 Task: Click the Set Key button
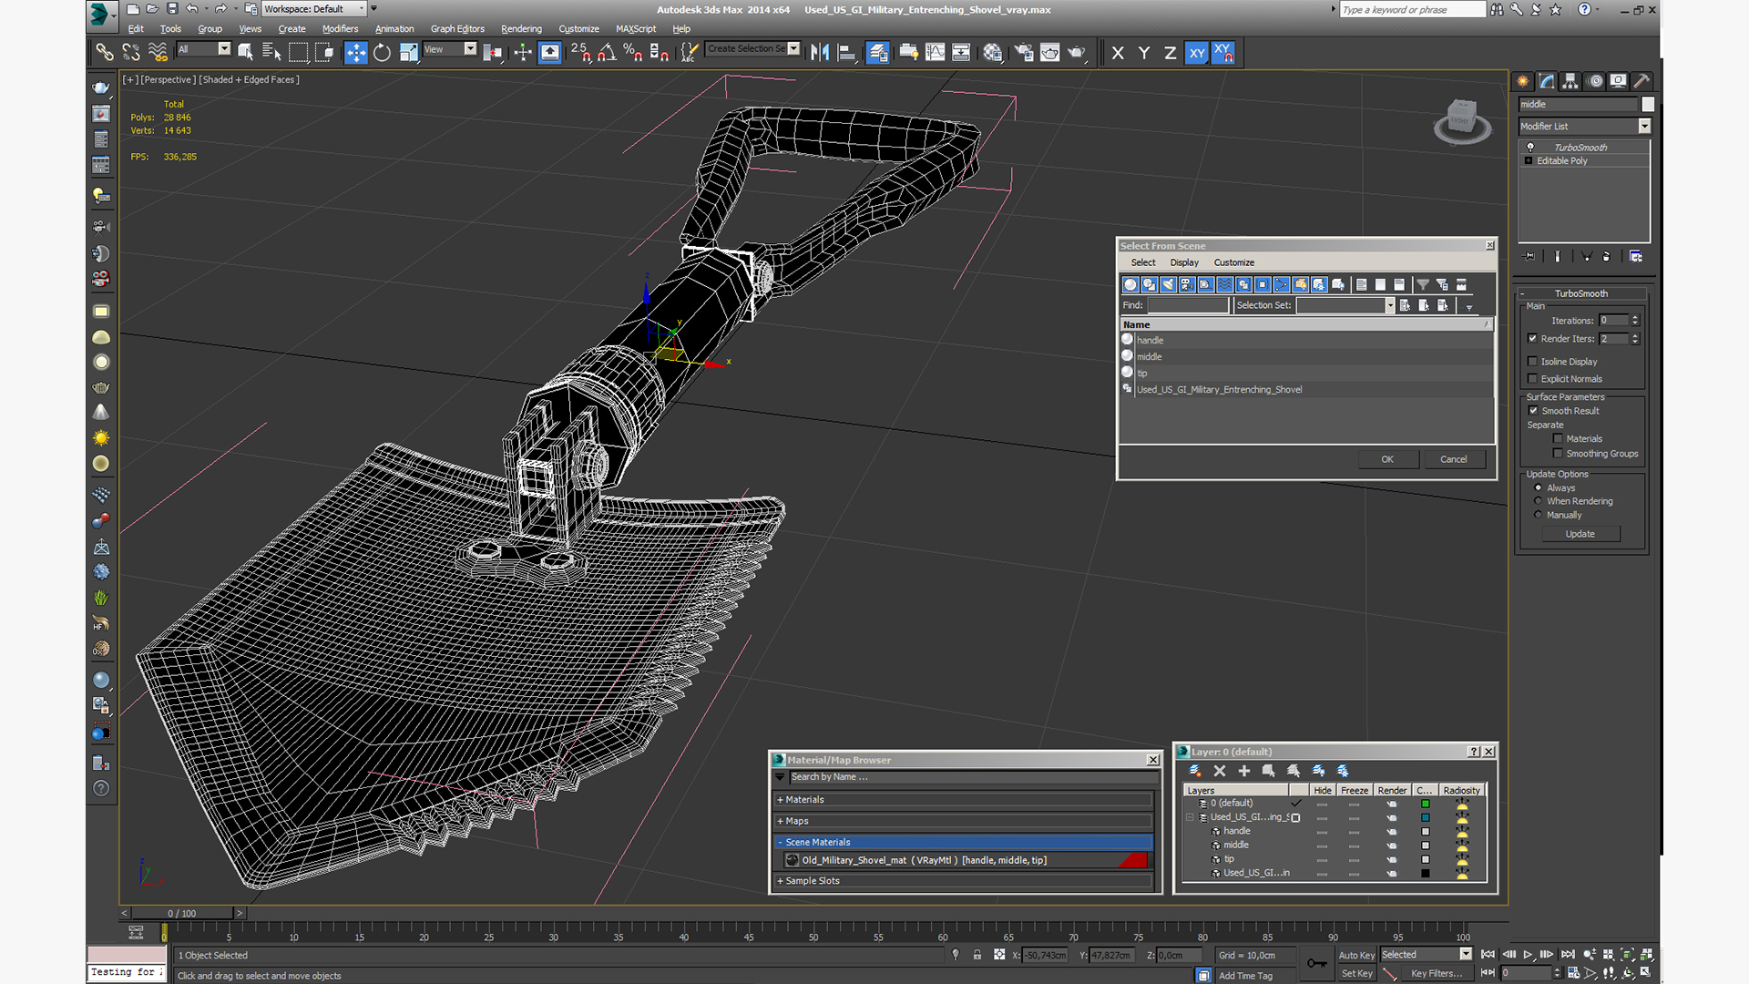pyautogui.click(x=1356, y=973)
